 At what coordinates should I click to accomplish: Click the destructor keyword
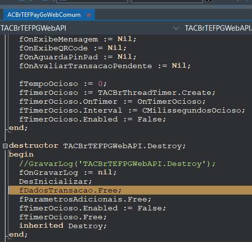(x=34, y=146)
